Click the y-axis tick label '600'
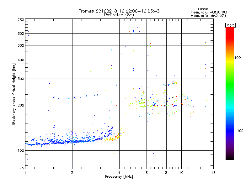 point(21,34)
